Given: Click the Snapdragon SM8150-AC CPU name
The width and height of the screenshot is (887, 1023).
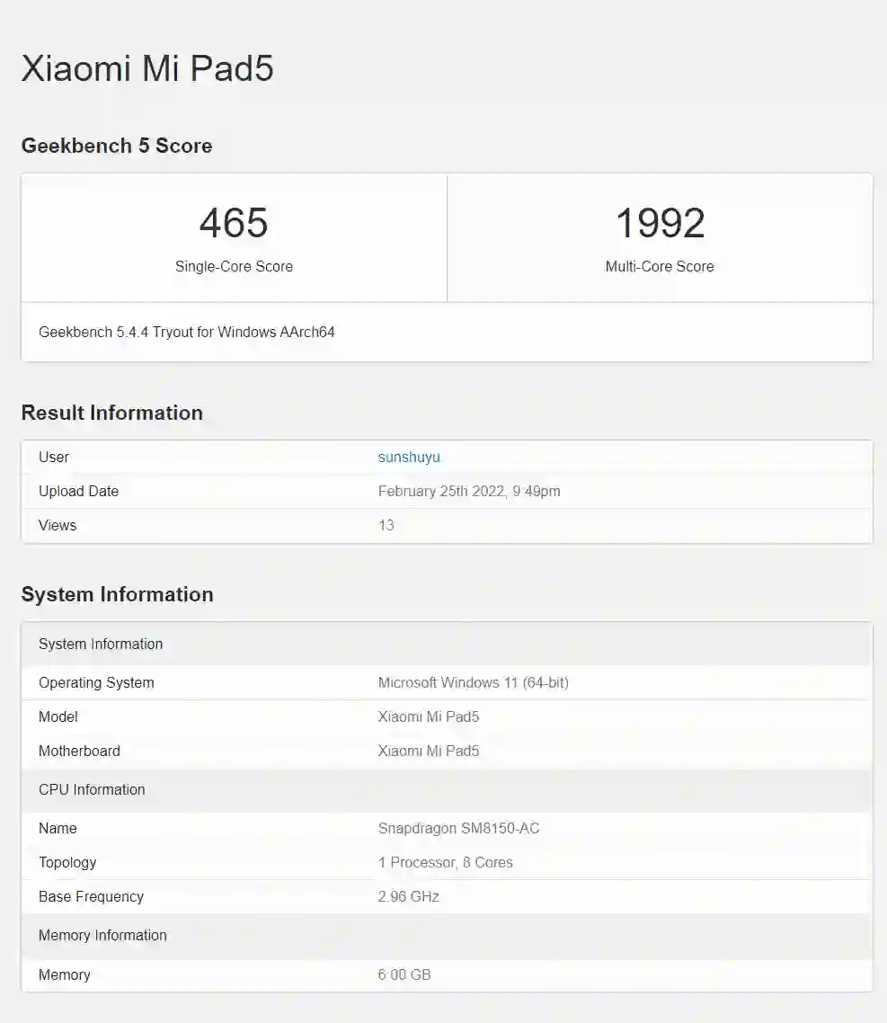Looking at the screenshot, I should coord(458,828).
